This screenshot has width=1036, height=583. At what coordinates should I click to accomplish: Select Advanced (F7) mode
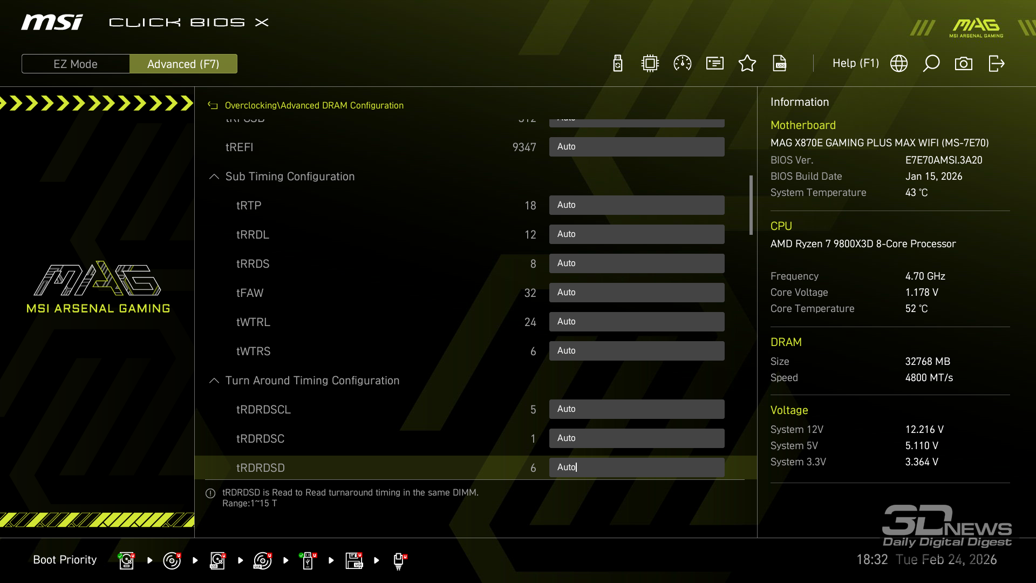(183, 64)
